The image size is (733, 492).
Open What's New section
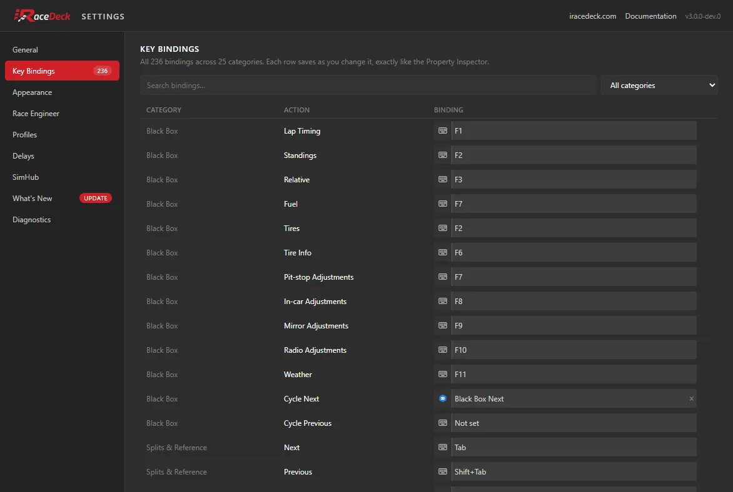pyautogui.click(x=62, y=199)
